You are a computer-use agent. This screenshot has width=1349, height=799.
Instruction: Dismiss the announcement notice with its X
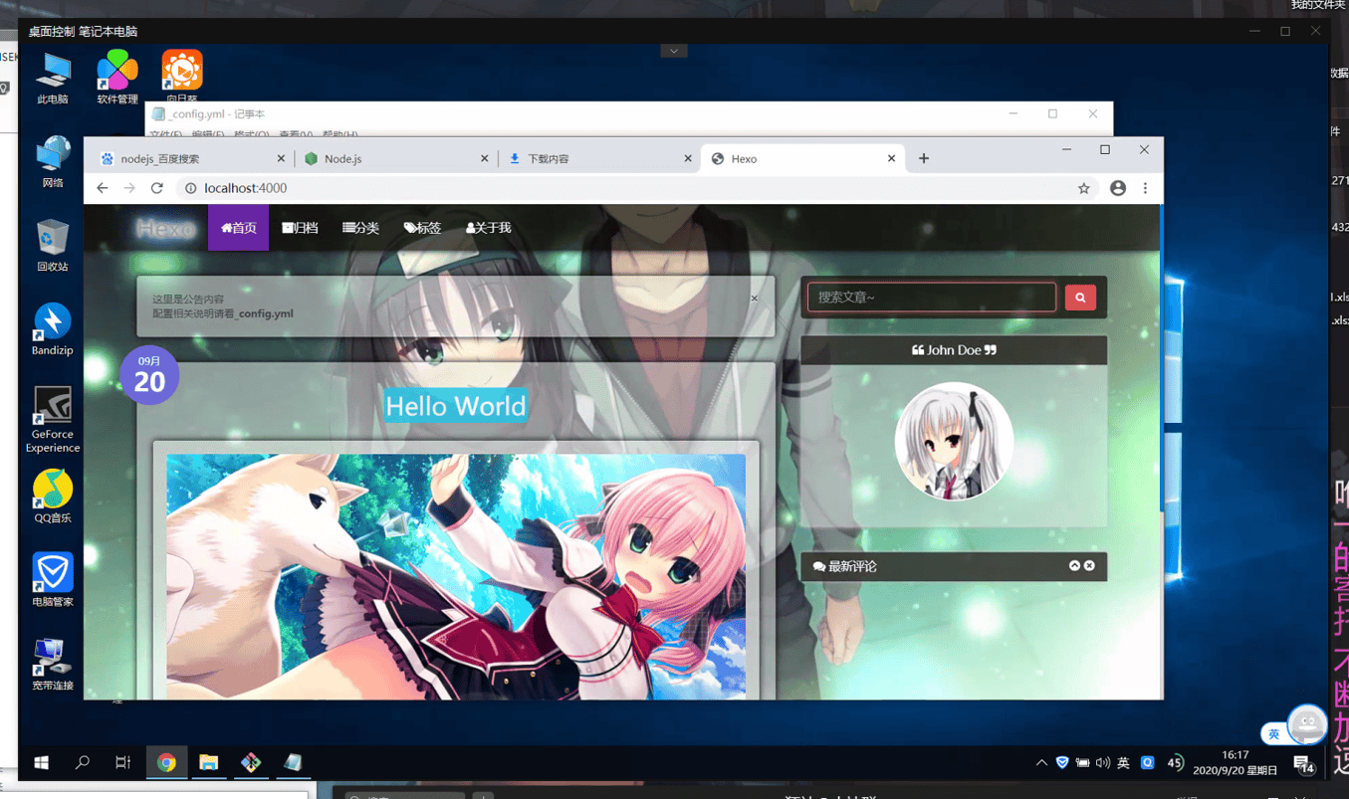point(754,299)
